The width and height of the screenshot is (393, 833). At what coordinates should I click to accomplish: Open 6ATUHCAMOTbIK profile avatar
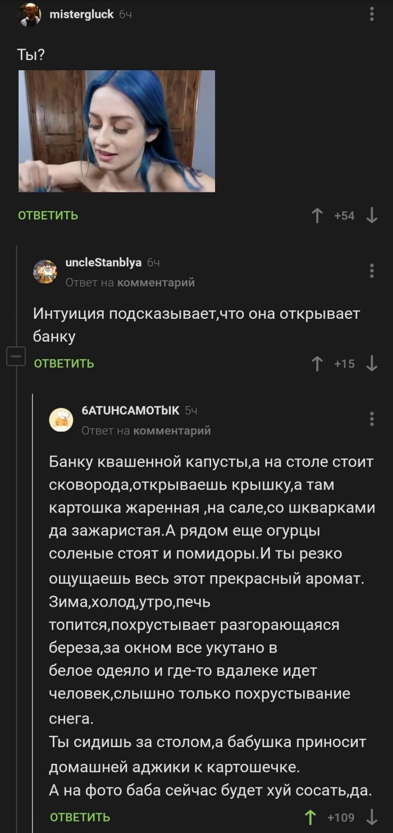click(61, 420)
